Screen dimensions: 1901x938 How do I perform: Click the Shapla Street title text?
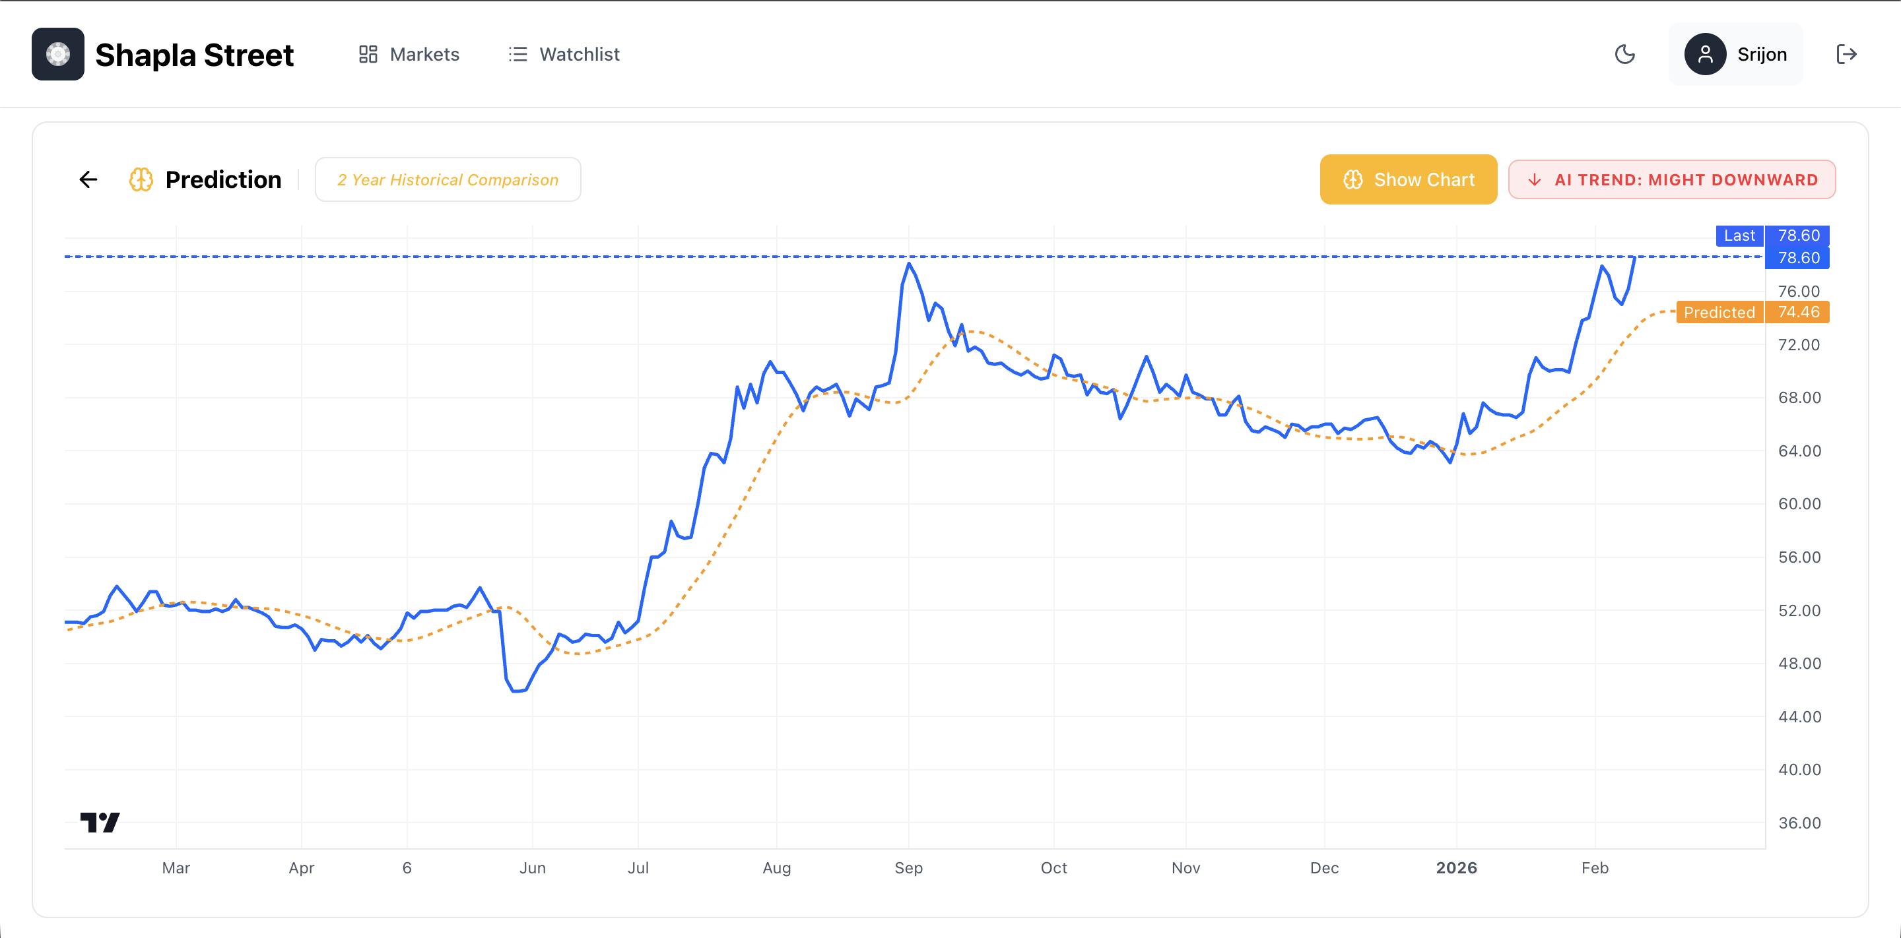(x=194, y=55)
